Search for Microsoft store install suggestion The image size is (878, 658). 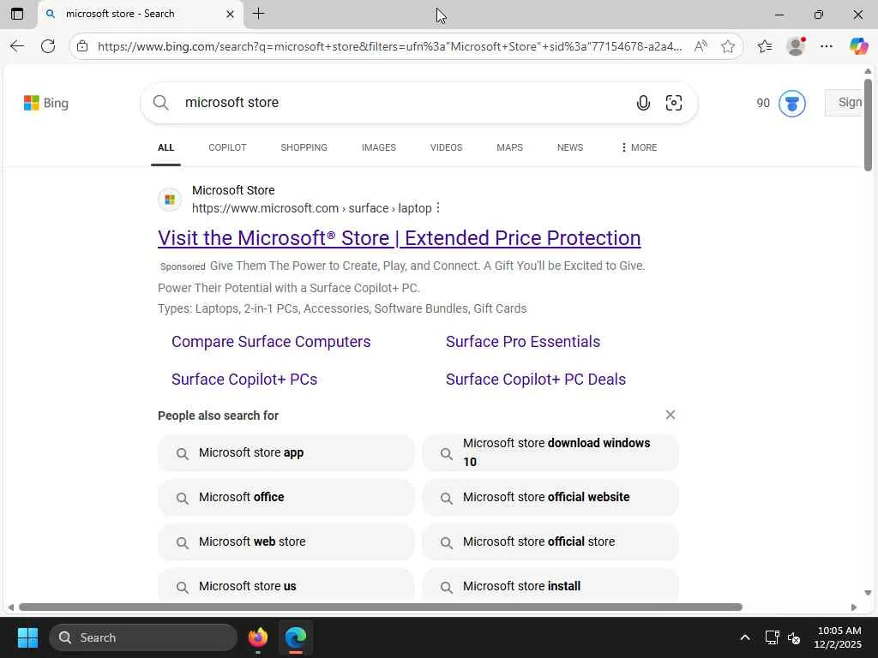click(x=550, y=586)
